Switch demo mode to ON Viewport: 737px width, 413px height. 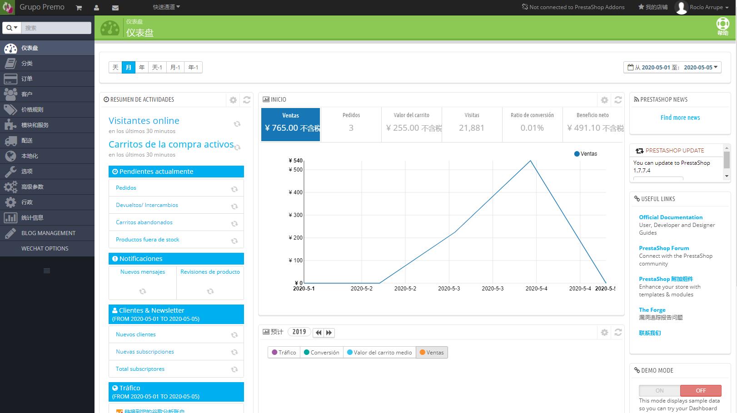tap(659, 390)
